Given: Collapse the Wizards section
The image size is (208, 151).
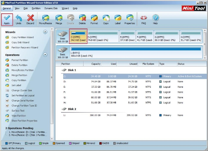Looking at the screenshot, I should [x=45, y=32].
